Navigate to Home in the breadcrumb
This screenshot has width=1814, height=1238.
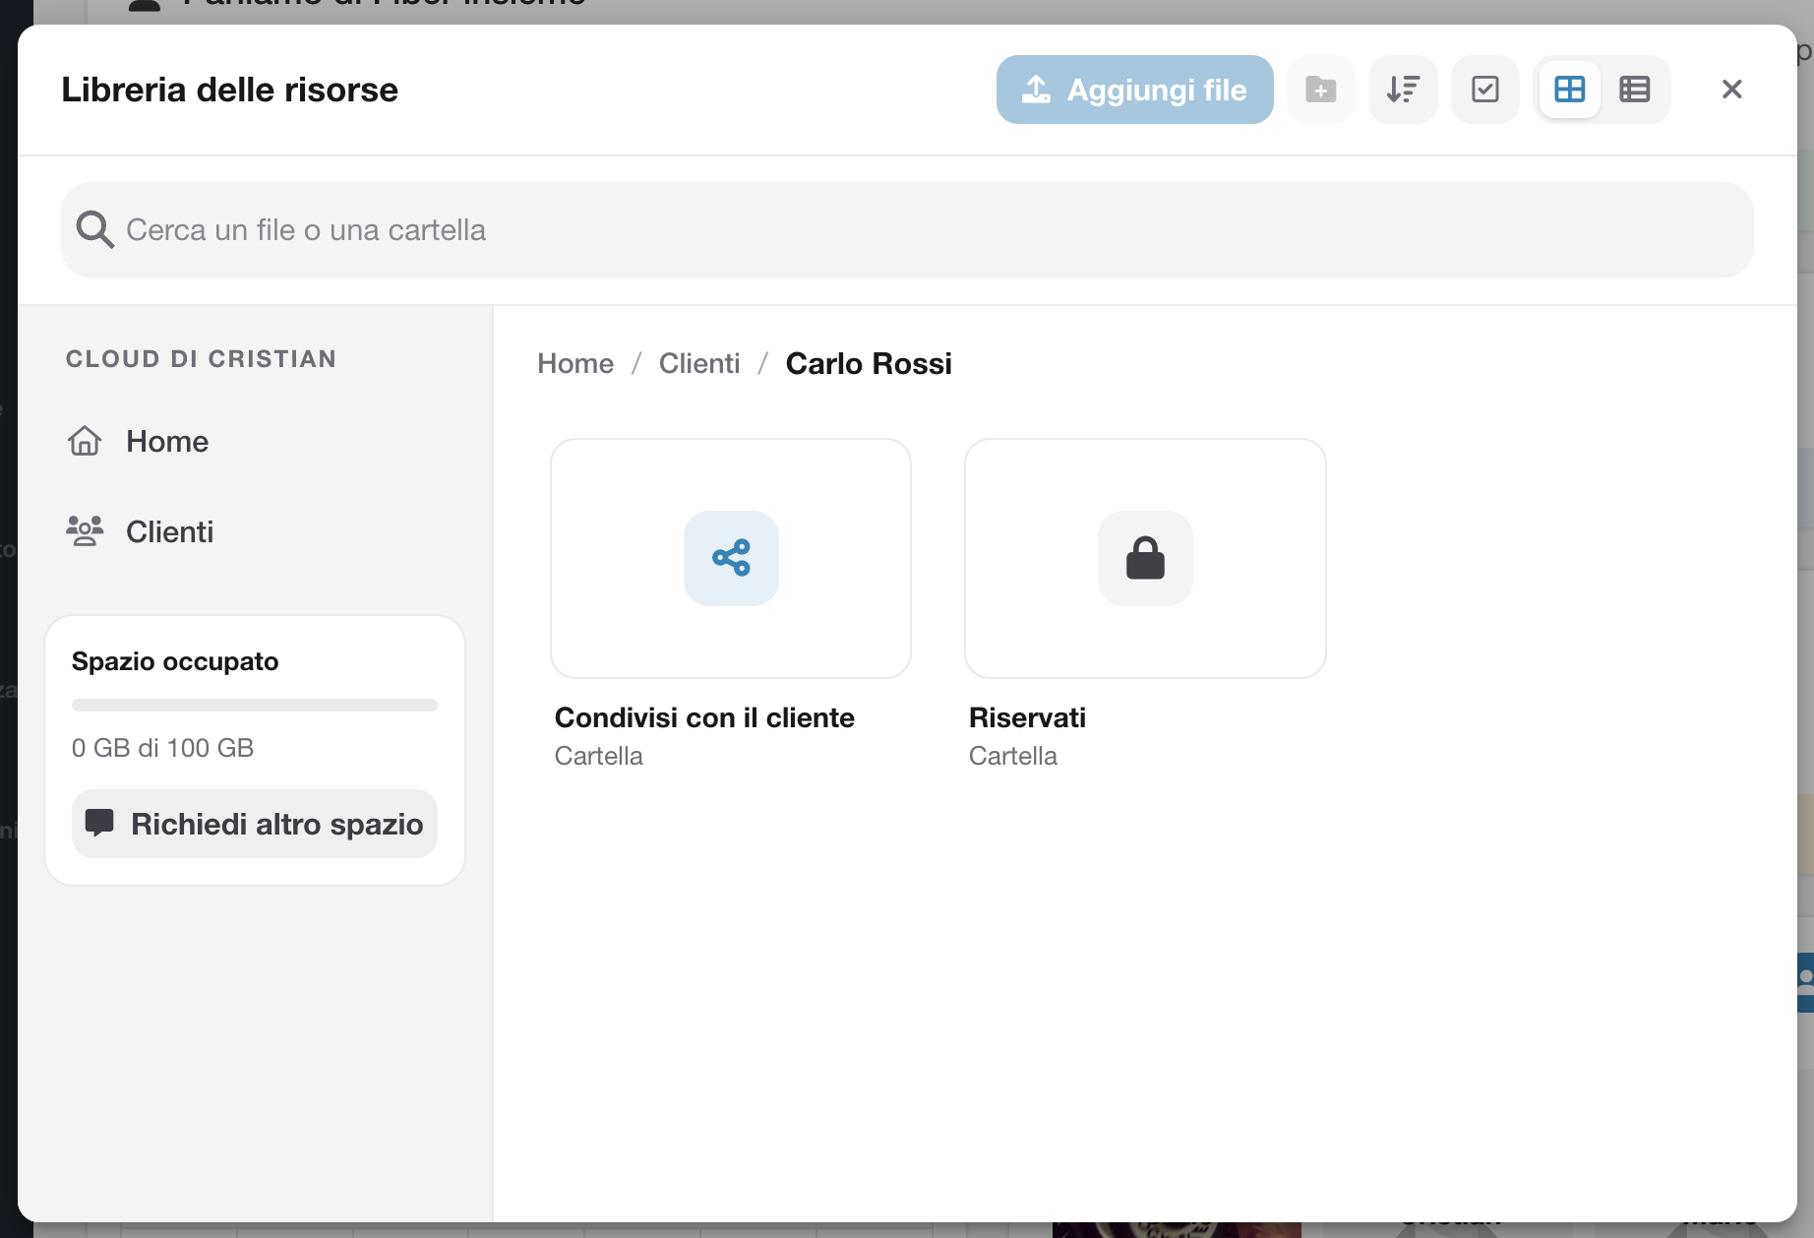coord(575,363)
